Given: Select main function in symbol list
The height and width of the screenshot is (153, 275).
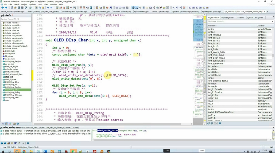Looking at the screenshot, I should point(7,100).
